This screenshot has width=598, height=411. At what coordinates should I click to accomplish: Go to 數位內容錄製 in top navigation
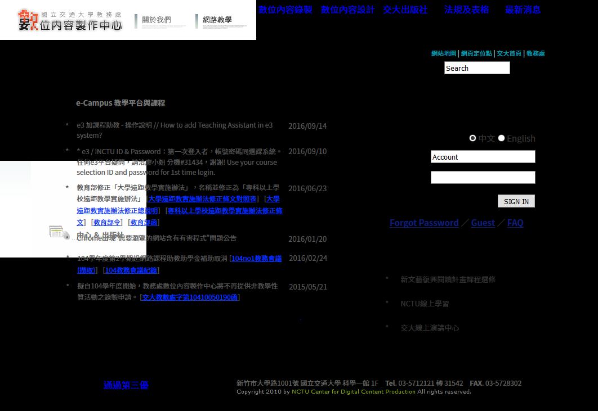(285, 10)
